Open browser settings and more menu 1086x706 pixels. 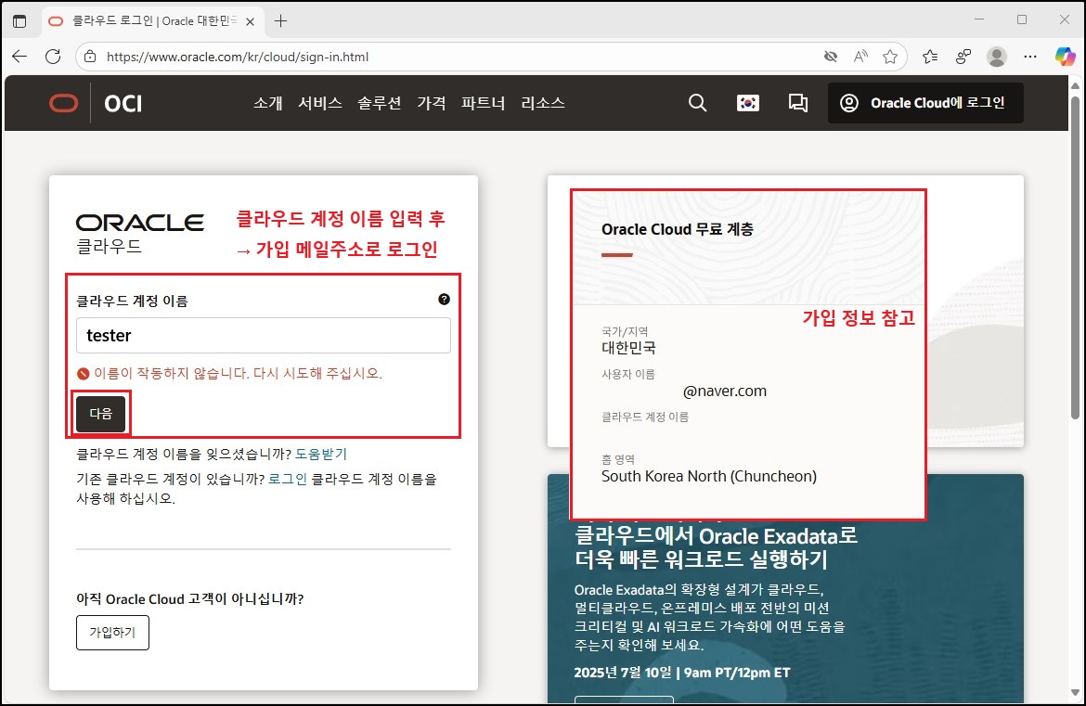tap(1030, 57)
